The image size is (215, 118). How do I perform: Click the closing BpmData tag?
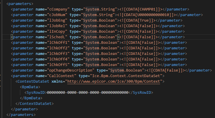tap(31, 98)
